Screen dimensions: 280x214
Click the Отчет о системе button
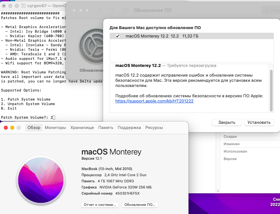pyautogui.click(x=100, y=205)
